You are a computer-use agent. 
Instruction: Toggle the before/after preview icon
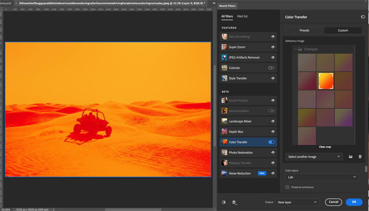[224, 202]
